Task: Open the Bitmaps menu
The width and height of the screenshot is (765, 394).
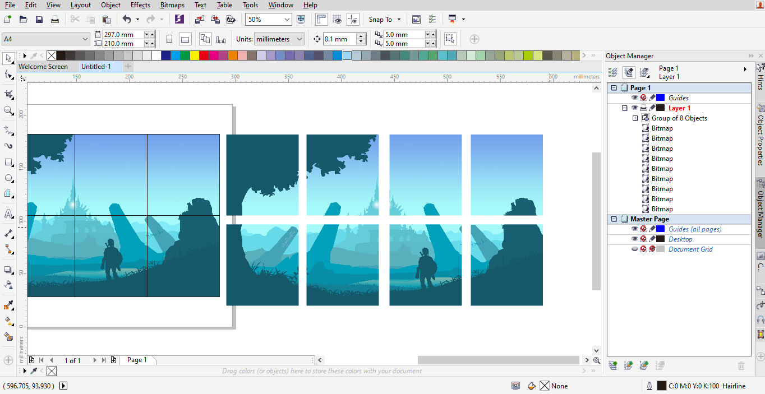Action: [x=172, y=5]
